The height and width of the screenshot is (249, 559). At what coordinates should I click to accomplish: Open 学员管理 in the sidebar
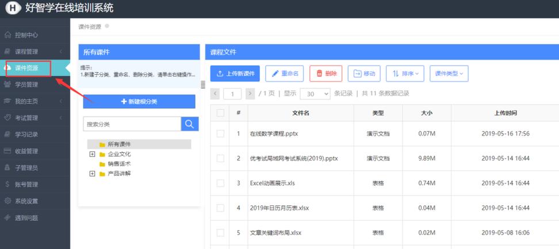coord(35,85)
